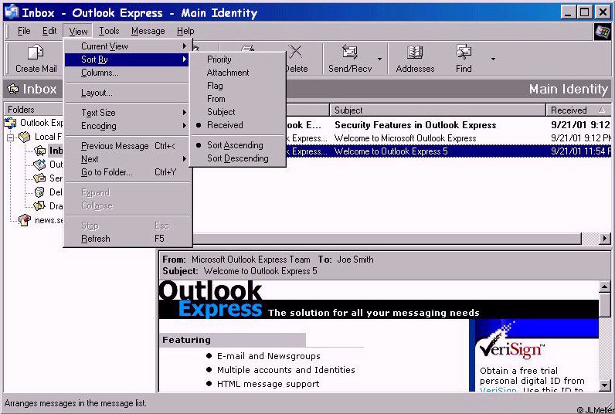This screenshot has height=414, width=615.
Task: Sort messages by Flag
Action: tap(238, 86)
